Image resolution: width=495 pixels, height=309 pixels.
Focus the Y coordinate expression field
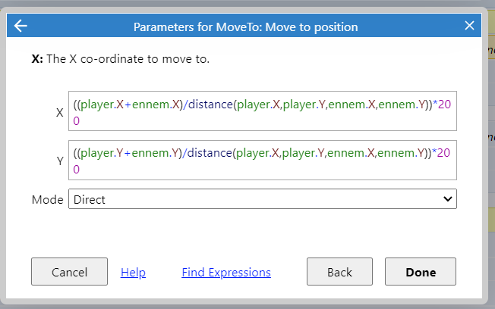click(263, 160)
